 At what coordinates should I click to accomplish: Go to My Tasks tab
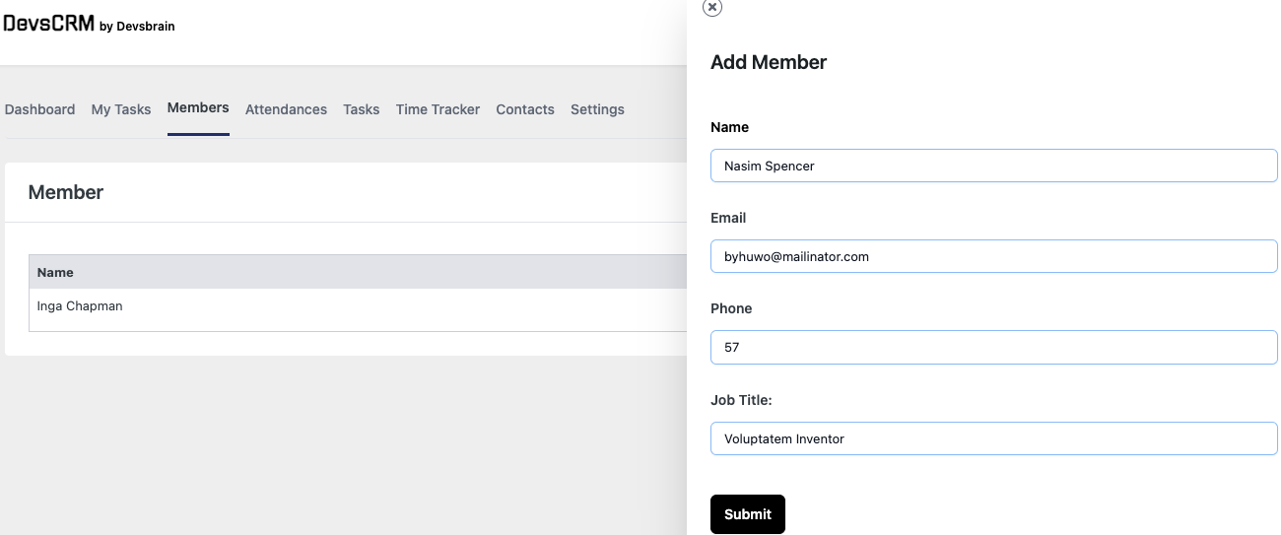pos(121,109)
